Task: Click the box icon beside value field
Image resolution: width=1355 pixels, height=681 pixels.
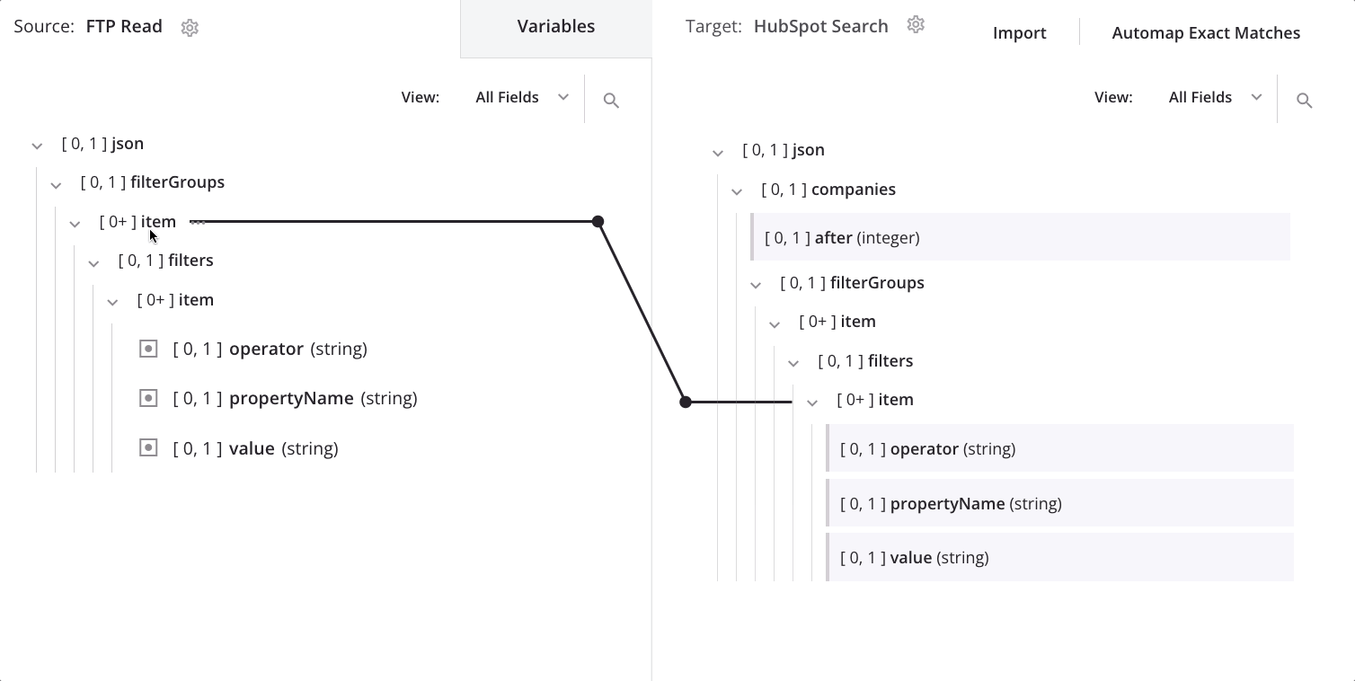Action: point(148,447)
